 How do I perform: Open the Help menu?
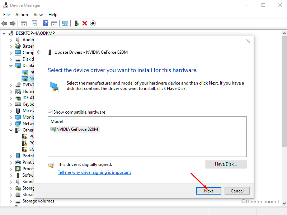(53, 15)
